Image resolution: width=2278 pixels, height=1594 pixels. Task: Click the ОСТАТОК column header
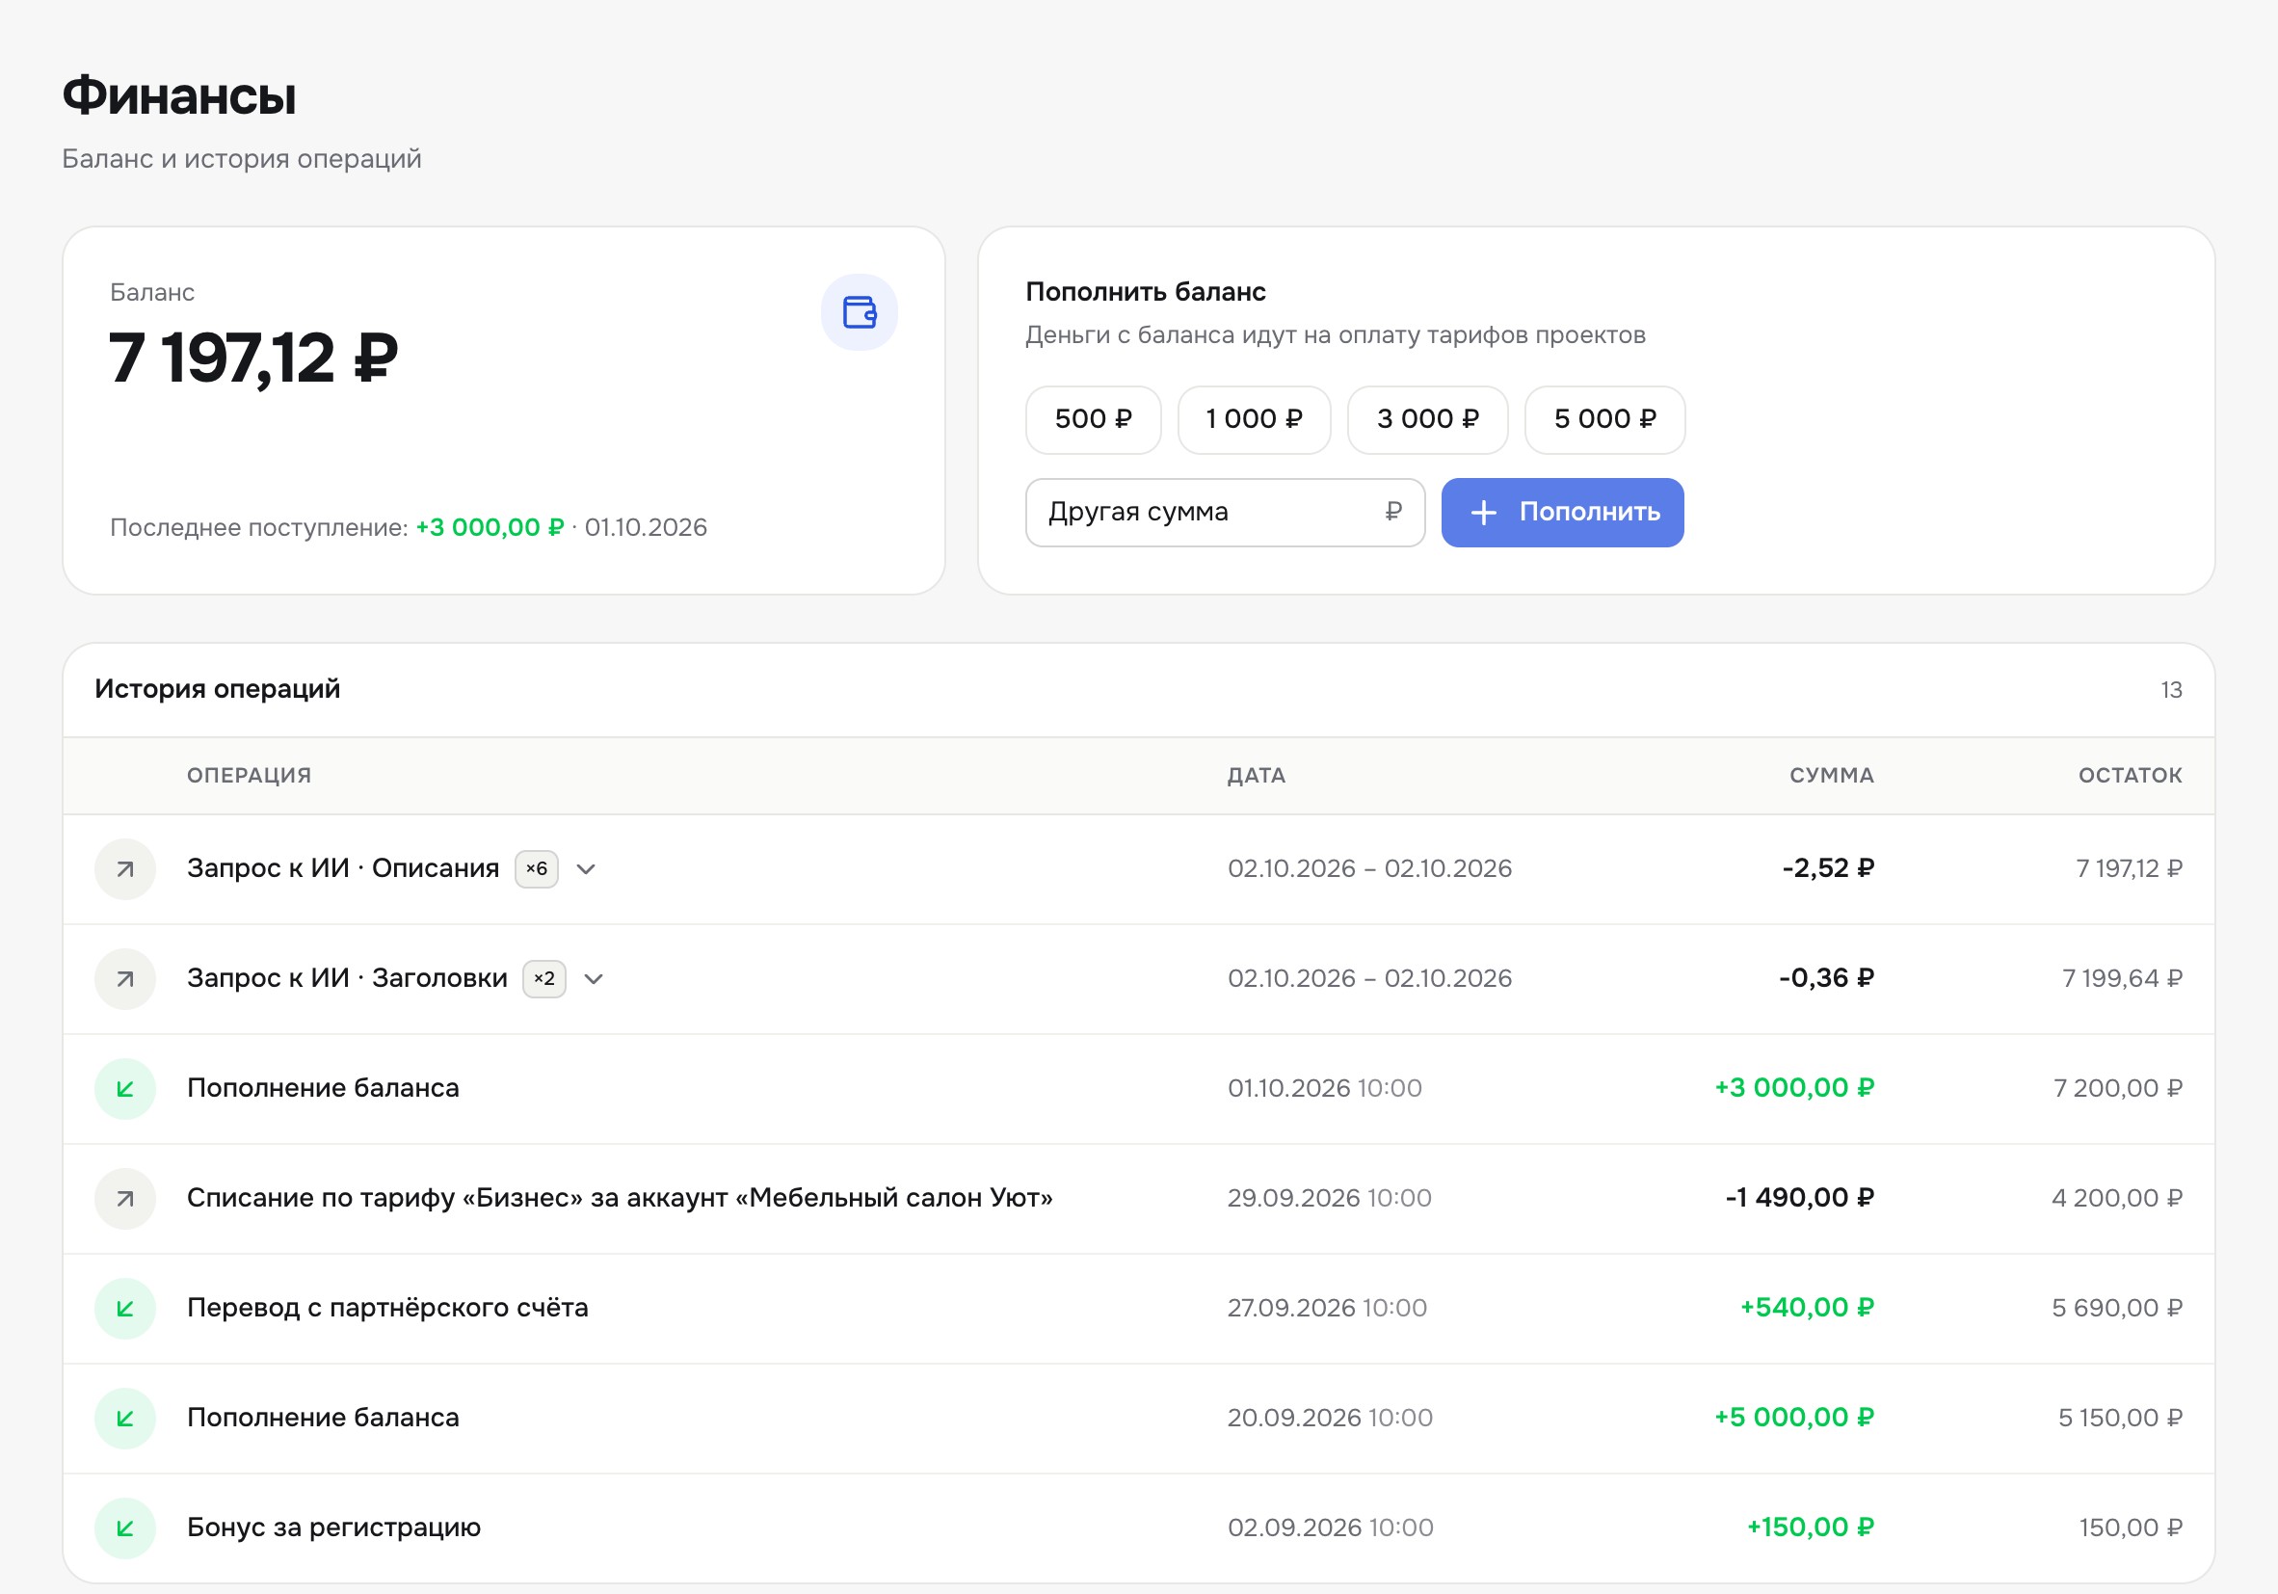(x=2131, y=776)
